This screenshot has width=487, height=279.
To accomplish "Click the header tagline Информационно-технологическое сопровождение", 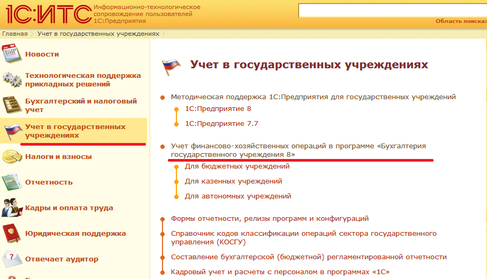I will 147,14.
